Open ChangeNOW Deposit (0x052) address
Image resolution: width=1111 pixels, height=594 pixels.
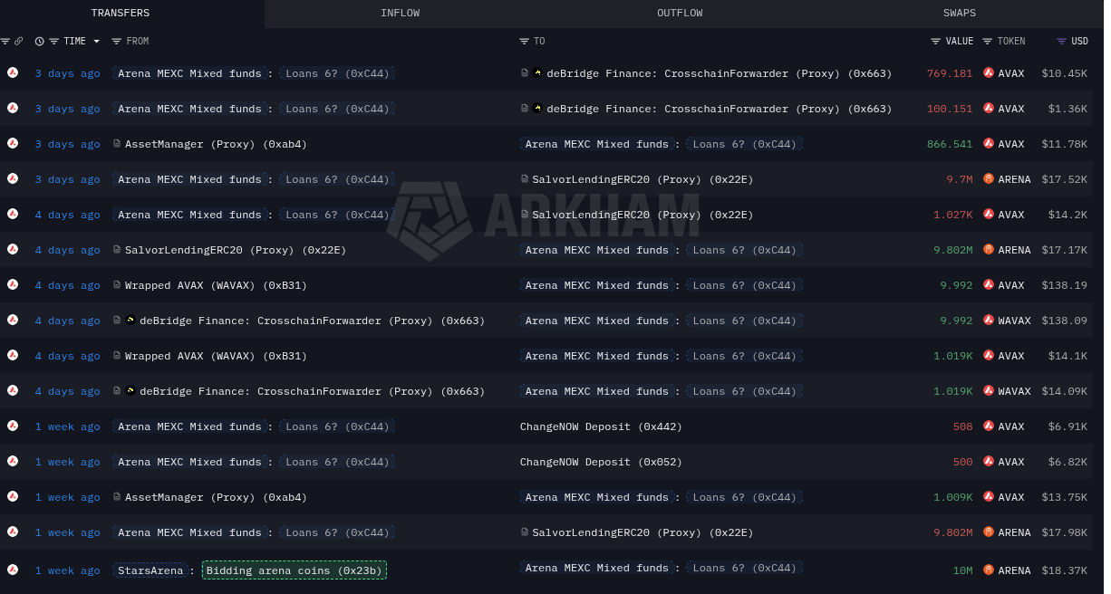coord(601,462)
